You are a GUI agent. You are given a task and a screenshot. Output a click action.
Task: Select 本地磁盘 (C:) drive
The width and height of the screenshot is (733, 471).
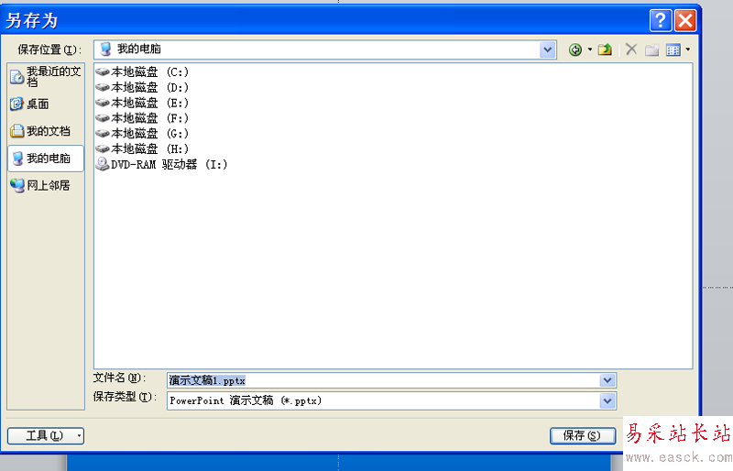pyautogui.click(x=142, y=72)
